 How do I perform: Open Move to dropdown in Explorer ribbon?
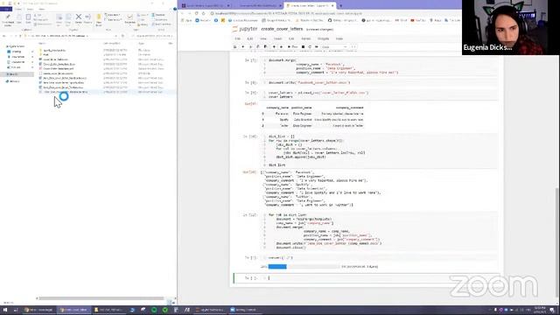(59, 19)
